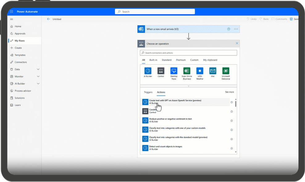Show info for the Condition Control action

tap(232, 111)
